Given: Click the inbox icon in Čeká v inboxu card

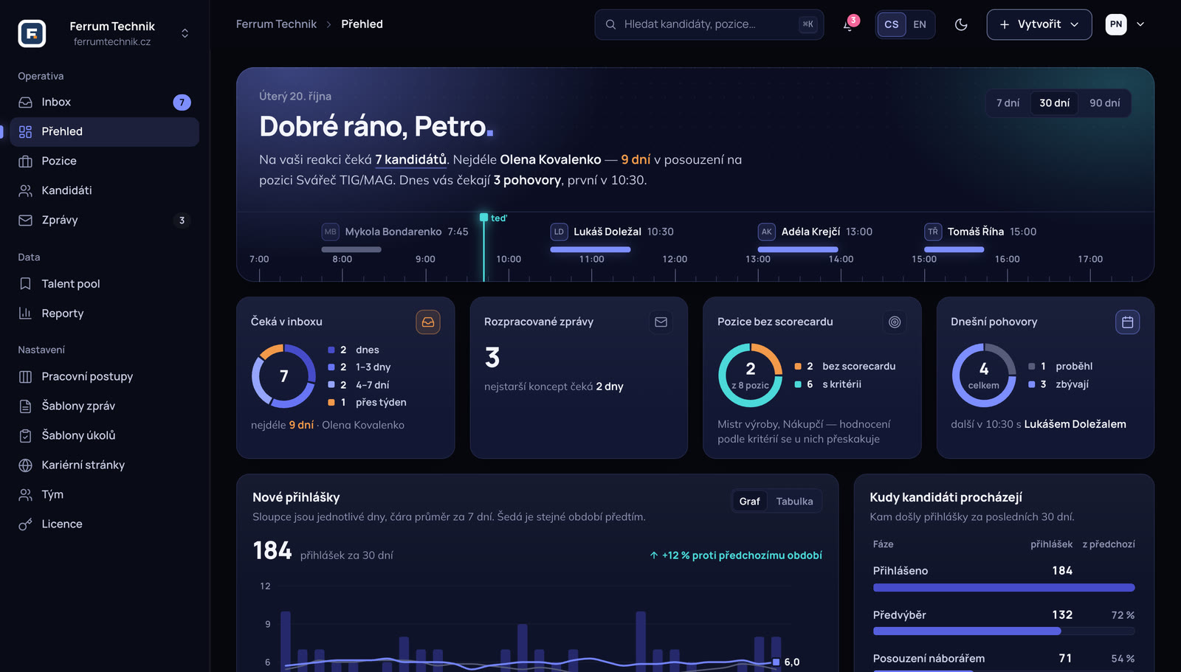Looking at the screenshot, I should [428, 322].
